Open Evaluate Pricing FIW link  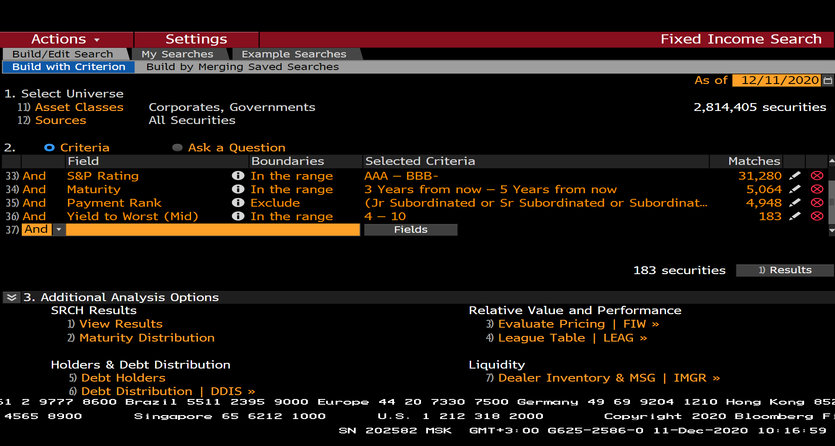tap(579, 324)
